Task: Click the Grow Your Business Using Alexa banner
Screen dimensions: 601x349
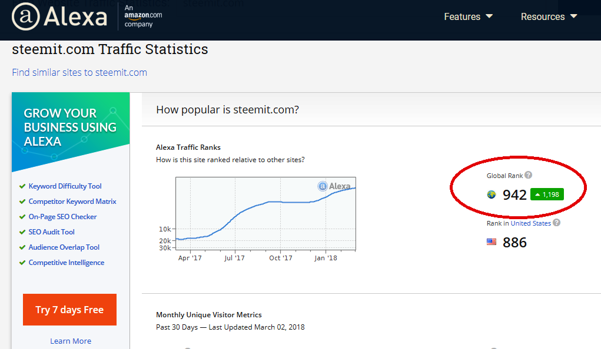Action: [71, 131]
